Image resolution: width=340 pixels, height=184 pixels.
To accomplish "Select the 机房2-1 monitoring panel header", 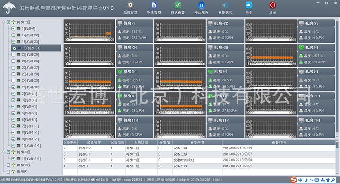I will coord(316,47).
